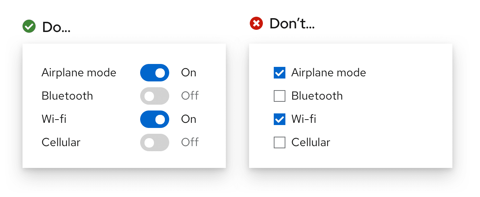The height and width of the screenshot is (197, 480).
Task: Check the Bluetooth checkbox
Action: (x=280, y=96)
